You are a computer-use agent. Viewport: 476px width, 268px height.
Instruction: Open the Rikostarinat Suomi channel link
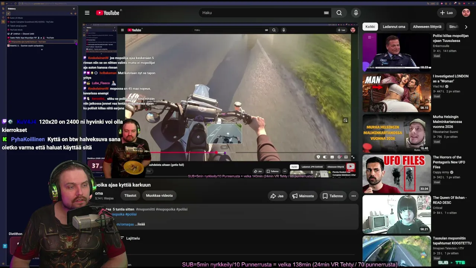coord(446,132)
